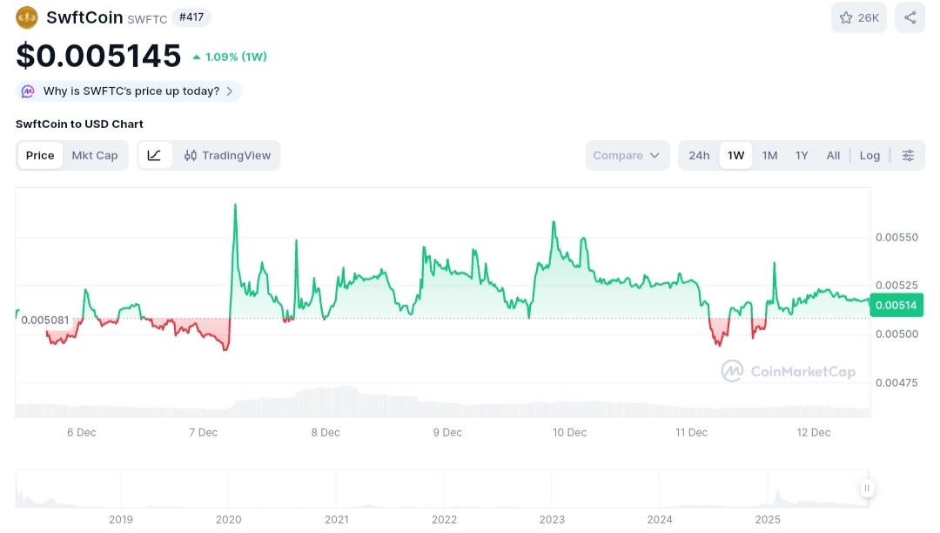Click 2021 on the overview timeline

(336, 519)
